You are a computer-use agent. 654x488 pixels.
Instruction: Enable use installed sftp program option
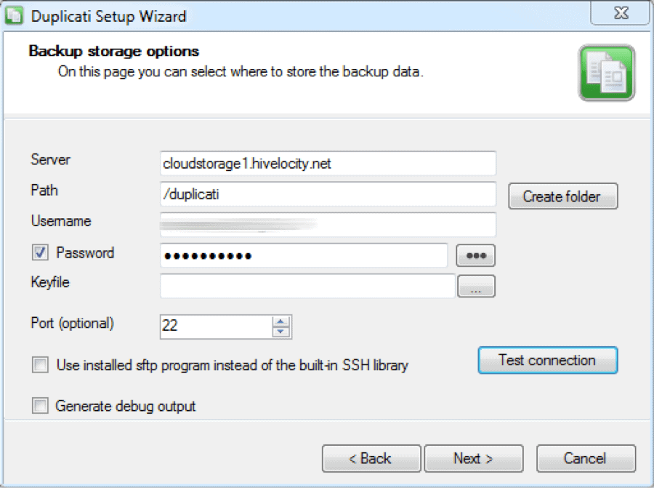tap(40, 365)
